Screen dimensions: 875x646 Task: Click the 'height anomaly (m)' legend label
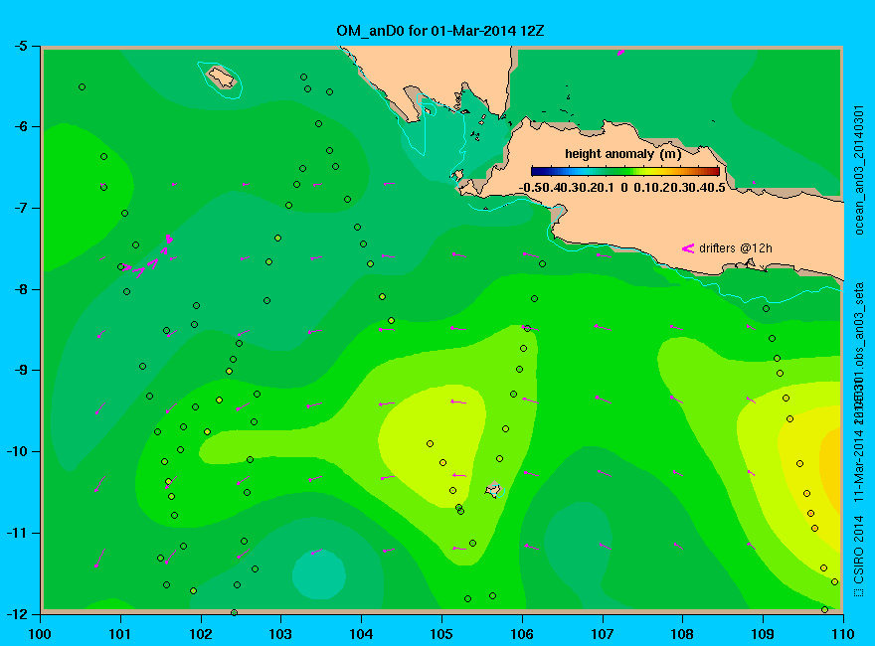pyautogui.click(x=622, y=154)
